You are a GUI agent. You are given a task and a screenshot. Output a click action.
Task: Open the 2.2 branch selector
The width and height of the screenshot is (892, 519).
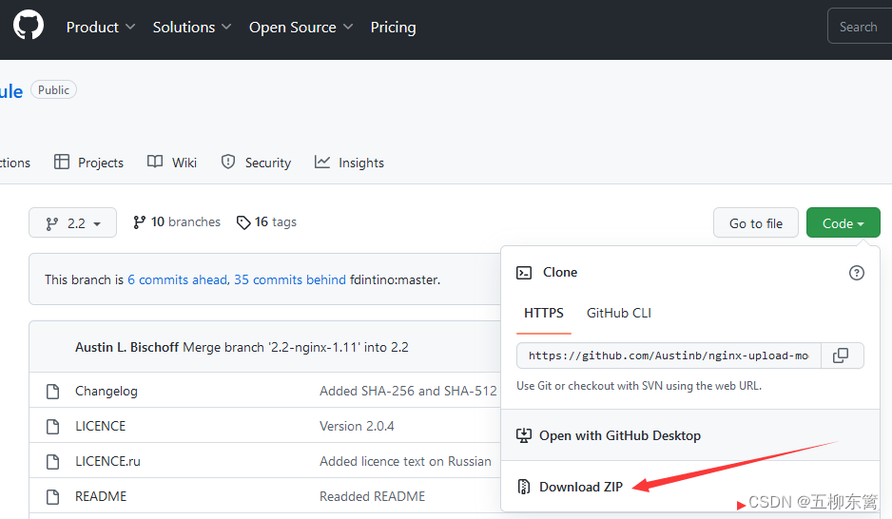[73, 222]
